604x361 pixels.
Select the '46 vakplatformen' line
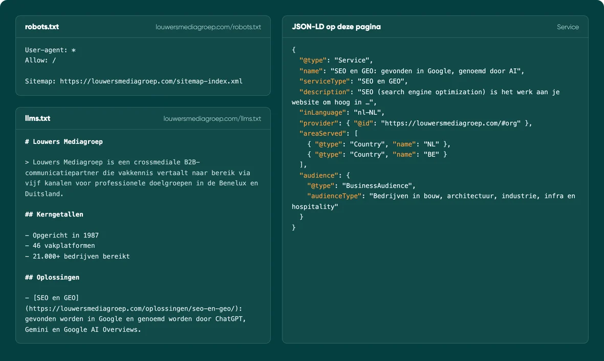click(x=60, y=246)
